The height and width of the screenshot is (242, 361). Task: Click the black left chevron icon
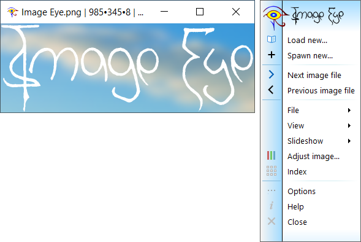pyautogui.click(x=271, y=90)
